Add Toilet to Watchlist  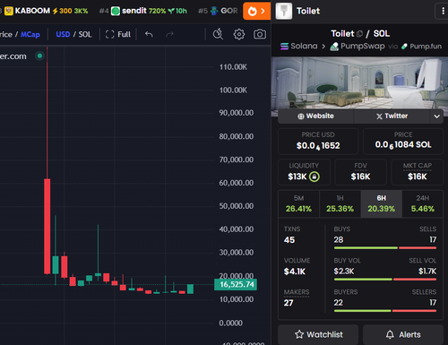click(x=318, y=334)
